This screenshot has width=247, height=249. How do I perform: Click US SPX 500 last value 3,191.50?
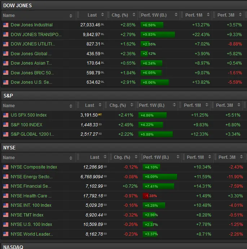tap(89, 115)
